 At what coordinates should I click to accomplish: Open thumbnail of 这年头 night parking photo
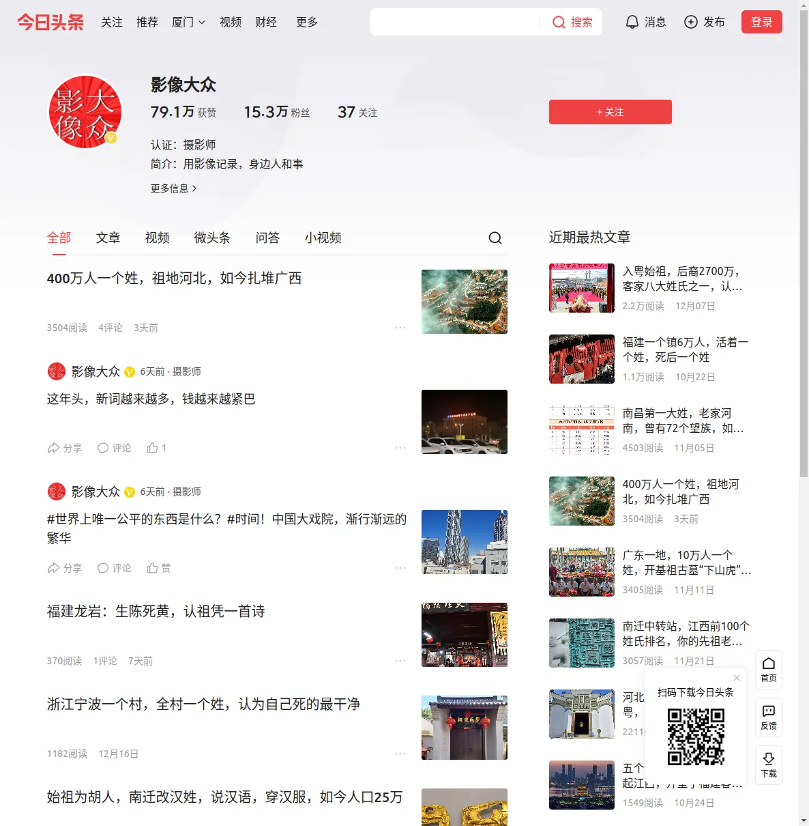[465, 422]
